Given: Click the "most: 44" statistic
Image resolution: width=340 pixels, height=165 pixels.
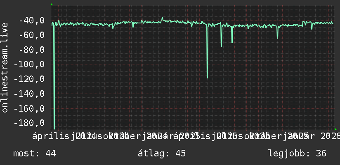Looking at the screenshot, I should coord(35,154).
